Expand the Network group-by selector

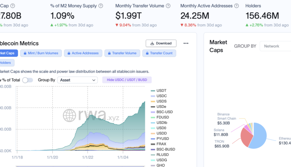(x=275, y=46)
